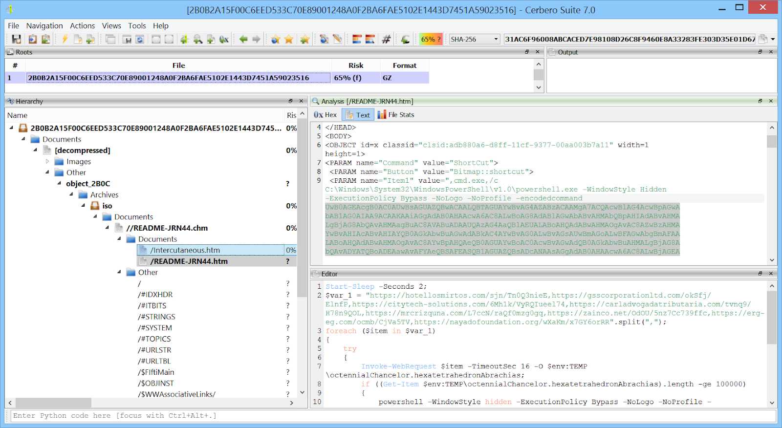Switch to Hex view in the Analysis panel
The width and height of the screenshot is (782, 428).
coord(326,115)
